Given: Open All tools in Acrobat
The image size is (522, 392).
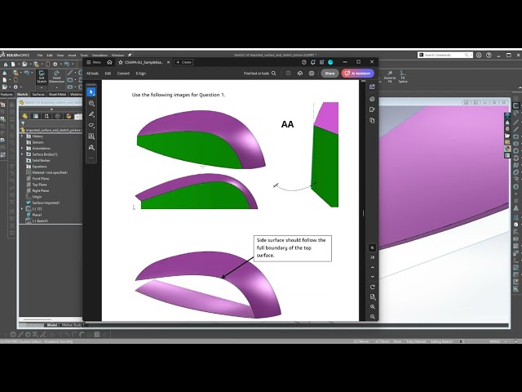Looking at the screenshot, I should (92, 73).
